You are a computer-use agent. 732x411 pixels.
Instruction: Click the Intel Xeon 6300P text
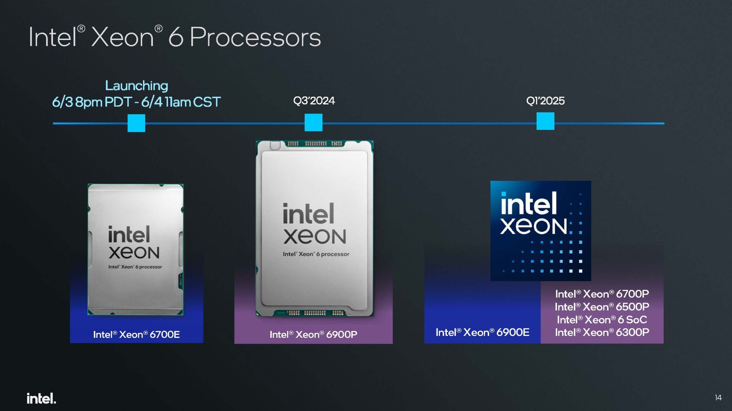pyautogui.click(x=602, y=332)
